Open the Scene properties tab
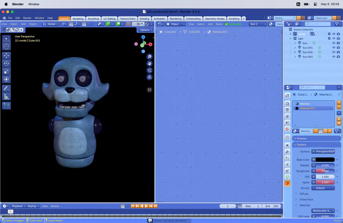 [x=287, y=122]
